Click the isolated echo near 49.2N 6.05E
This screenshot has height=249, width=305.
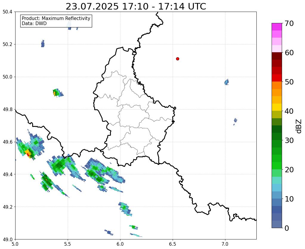point(125,209)
